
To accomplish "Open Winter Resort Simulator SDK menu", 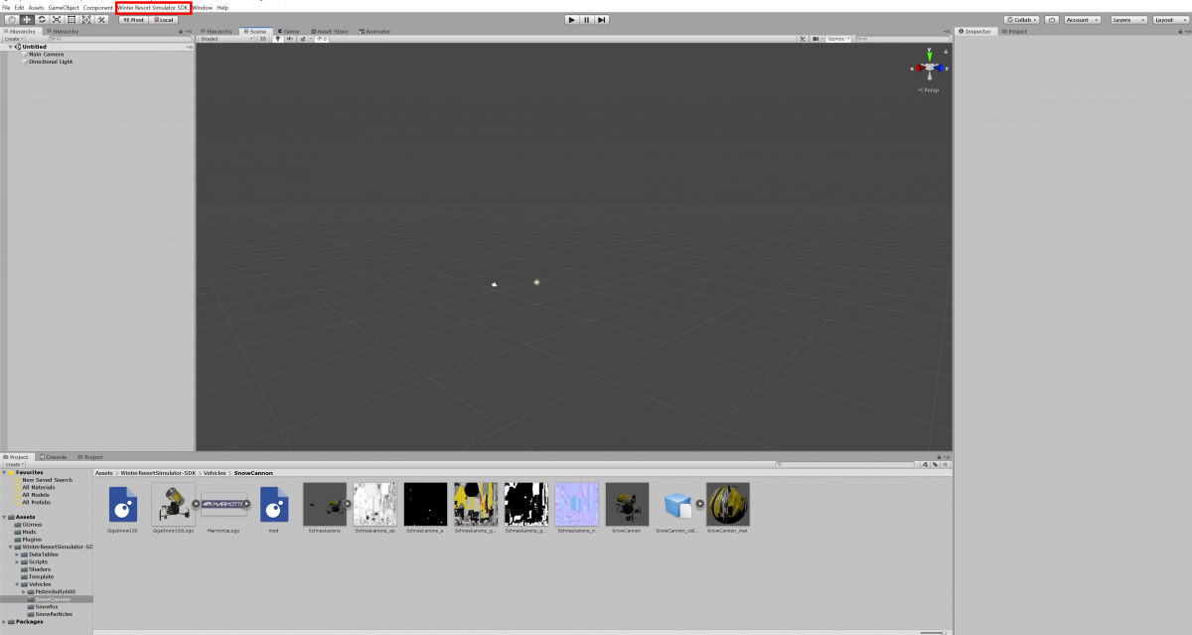I will point(153,7).
